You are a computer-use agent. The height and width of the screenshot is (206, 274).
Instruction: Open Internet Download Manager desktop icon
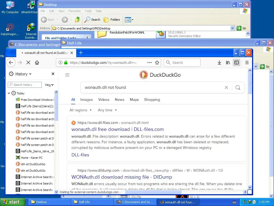(x=31, y=31)
